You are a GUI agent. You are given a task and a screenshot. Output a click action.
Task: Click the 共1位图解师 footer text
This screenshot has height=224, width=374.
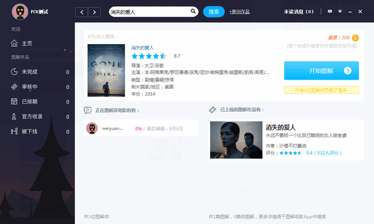97,217
